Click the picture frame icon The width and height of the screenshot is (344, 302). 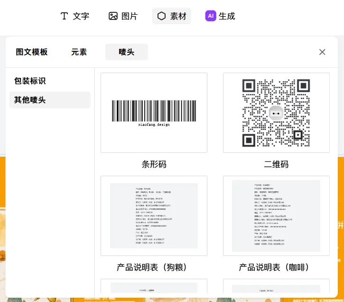pos(113,16)
